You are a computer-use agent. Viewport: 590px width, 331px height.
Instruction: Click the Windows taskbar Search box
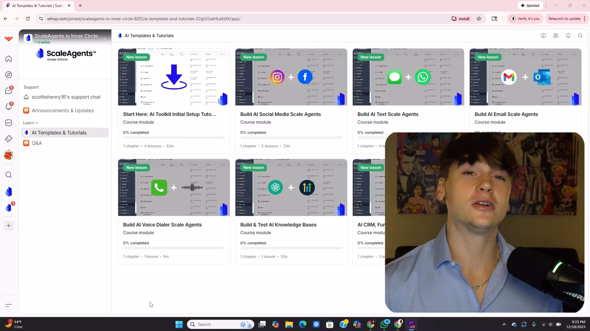[x=221, y=324]
